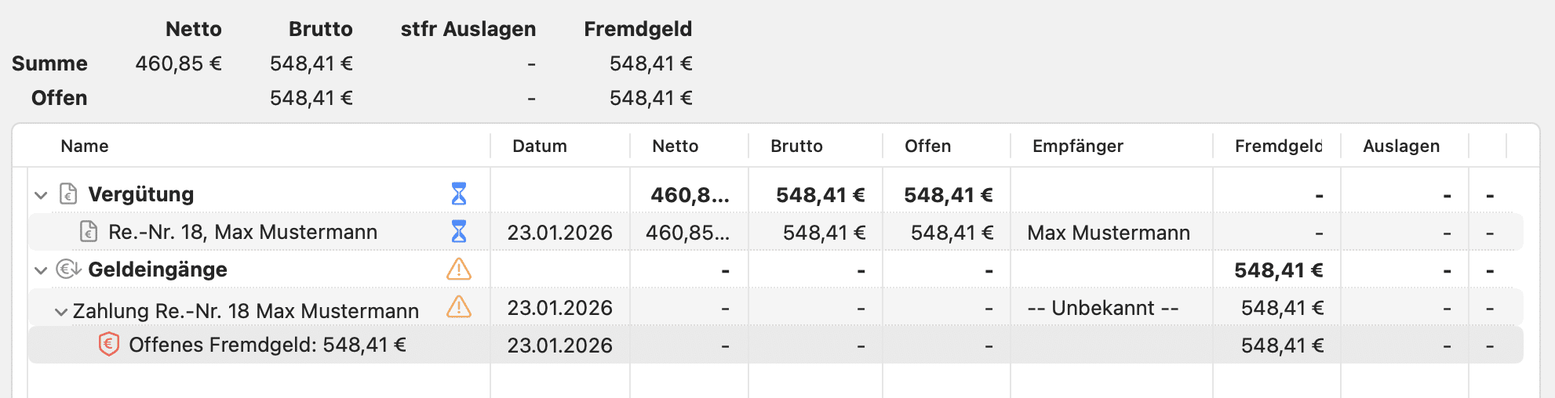Image resolution: width=1555 pixels, height=398 pixels.
Task: Sort table by Name column header
Action: [85, 146]
